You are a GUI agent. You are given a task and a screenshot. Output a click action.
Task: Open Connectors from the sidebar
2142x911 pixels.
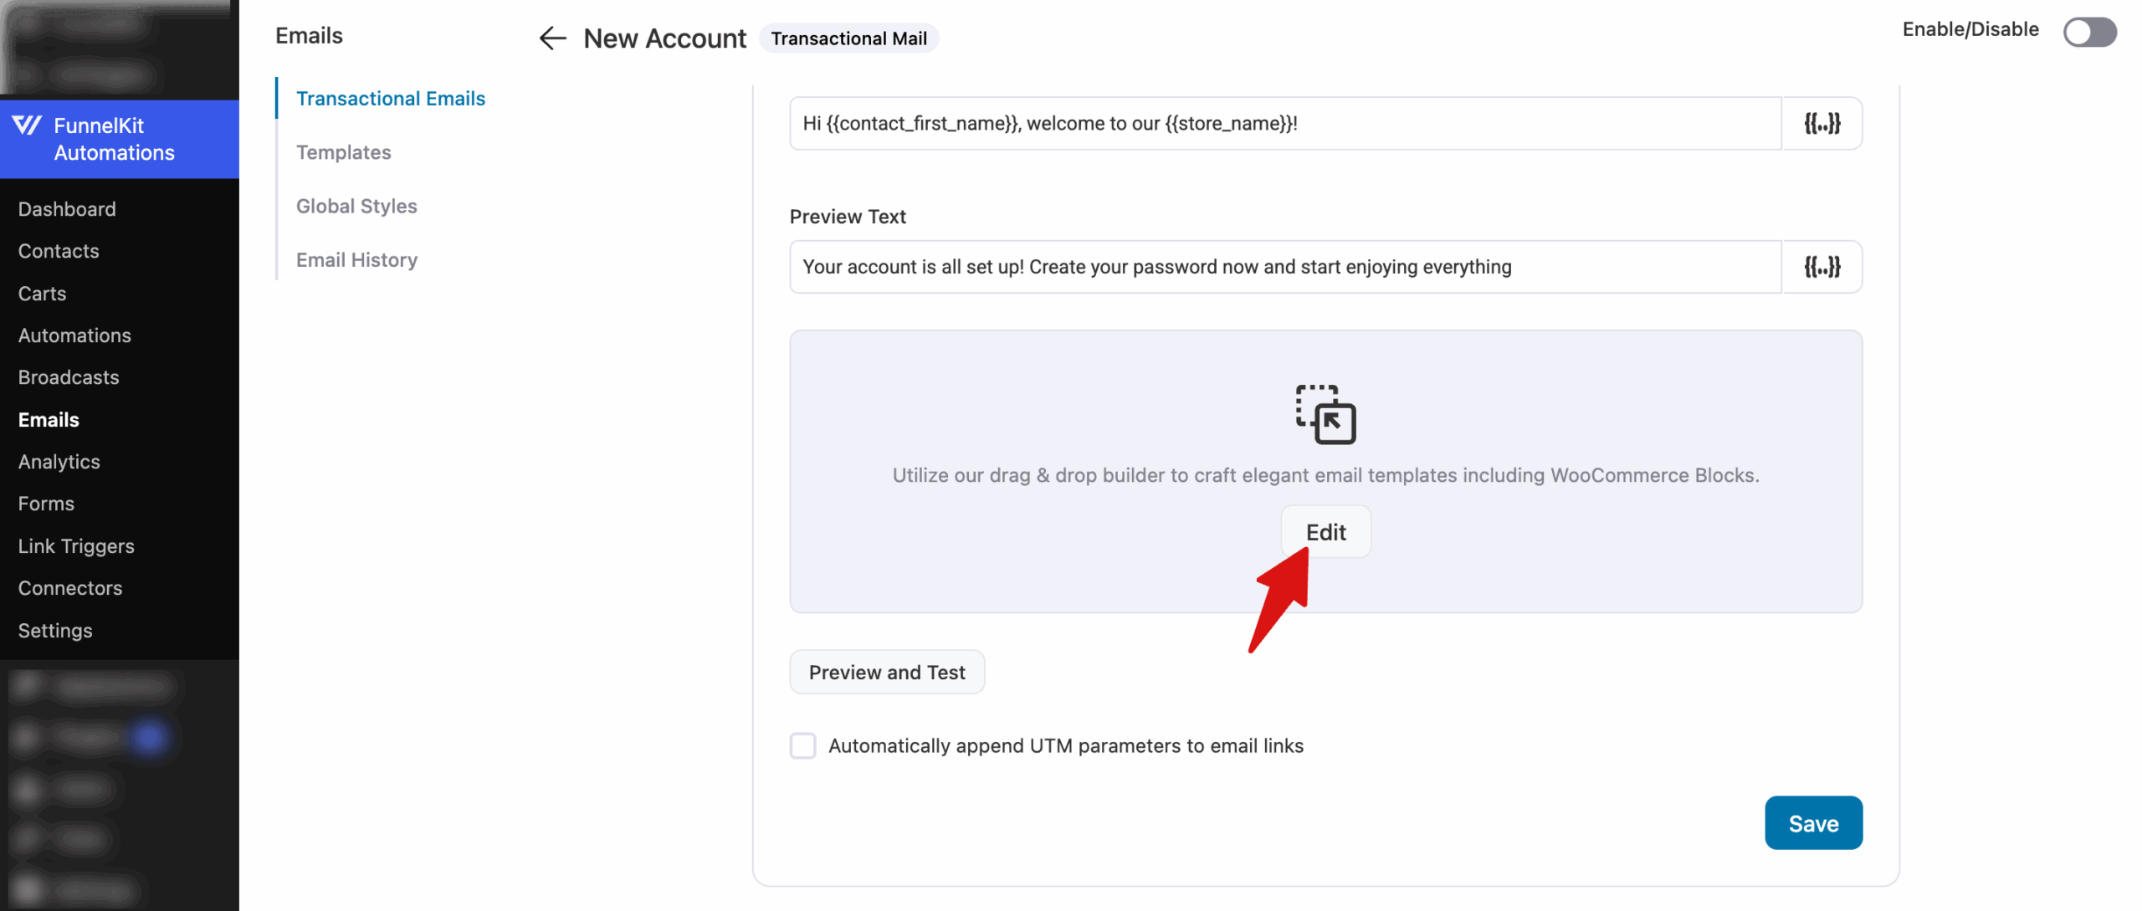click(70, 588)
